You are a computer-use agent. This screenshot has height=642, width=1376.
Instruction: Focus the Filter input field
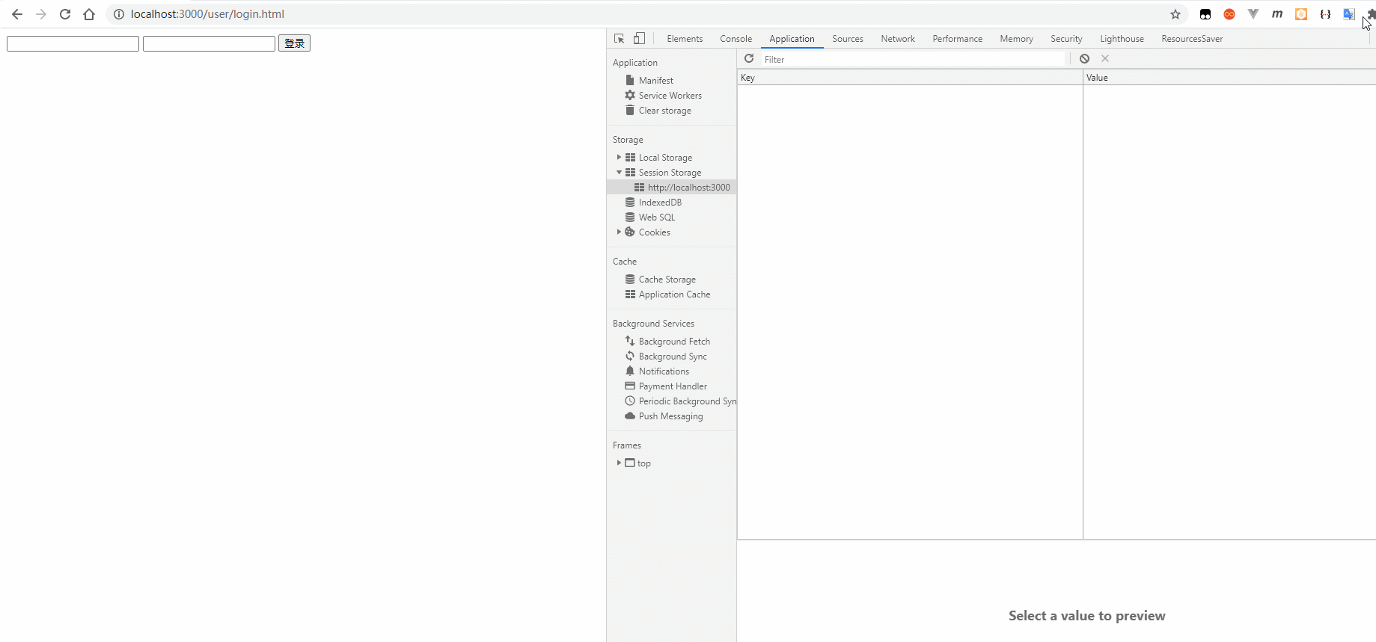click(913, 59)
